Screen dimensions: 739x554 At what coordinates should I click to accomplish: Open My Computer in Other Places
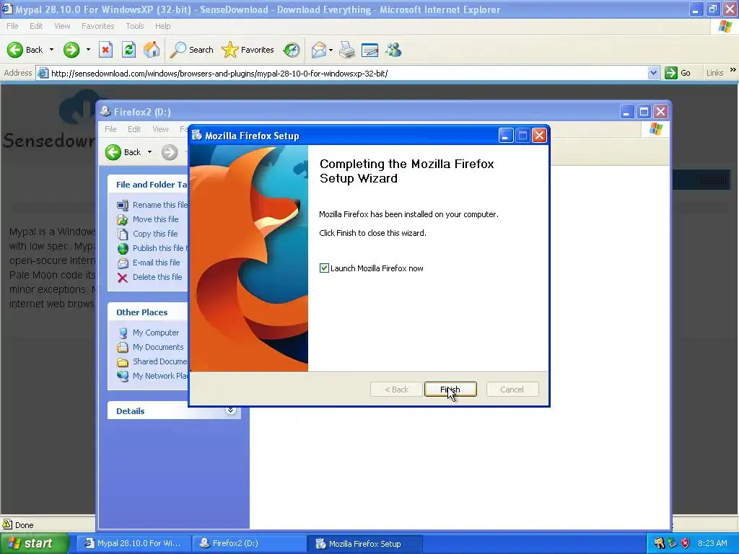coord(148,333)
